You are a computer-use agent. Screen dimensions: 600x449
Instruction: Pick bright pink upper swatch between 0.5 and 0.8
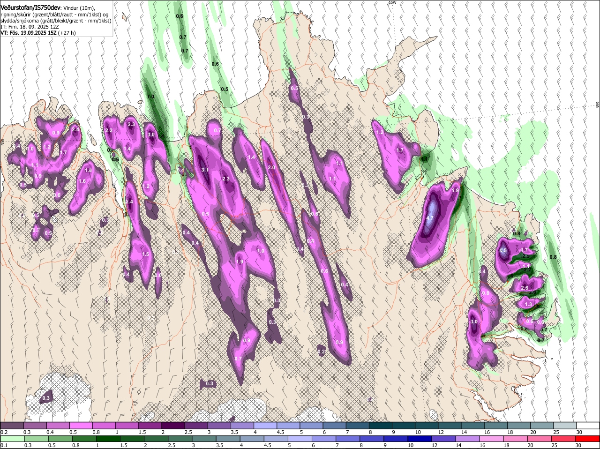click(81, 426)
